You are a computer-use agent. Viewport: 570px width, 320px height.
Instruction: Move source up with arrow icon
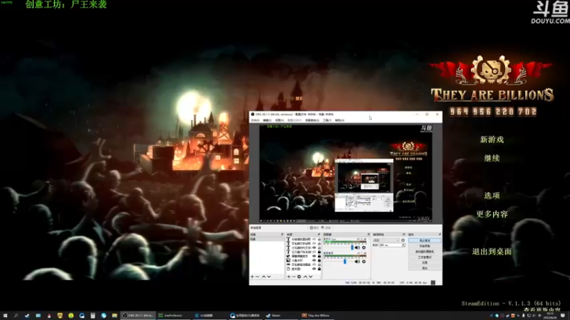click(x=306, y=277)
